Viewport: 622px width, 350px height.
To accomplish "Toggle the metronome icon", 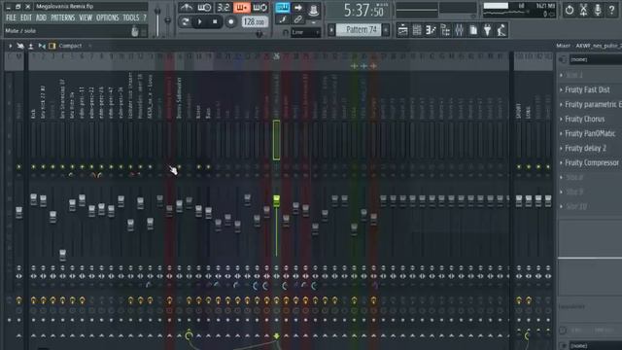I will (186, 8).
